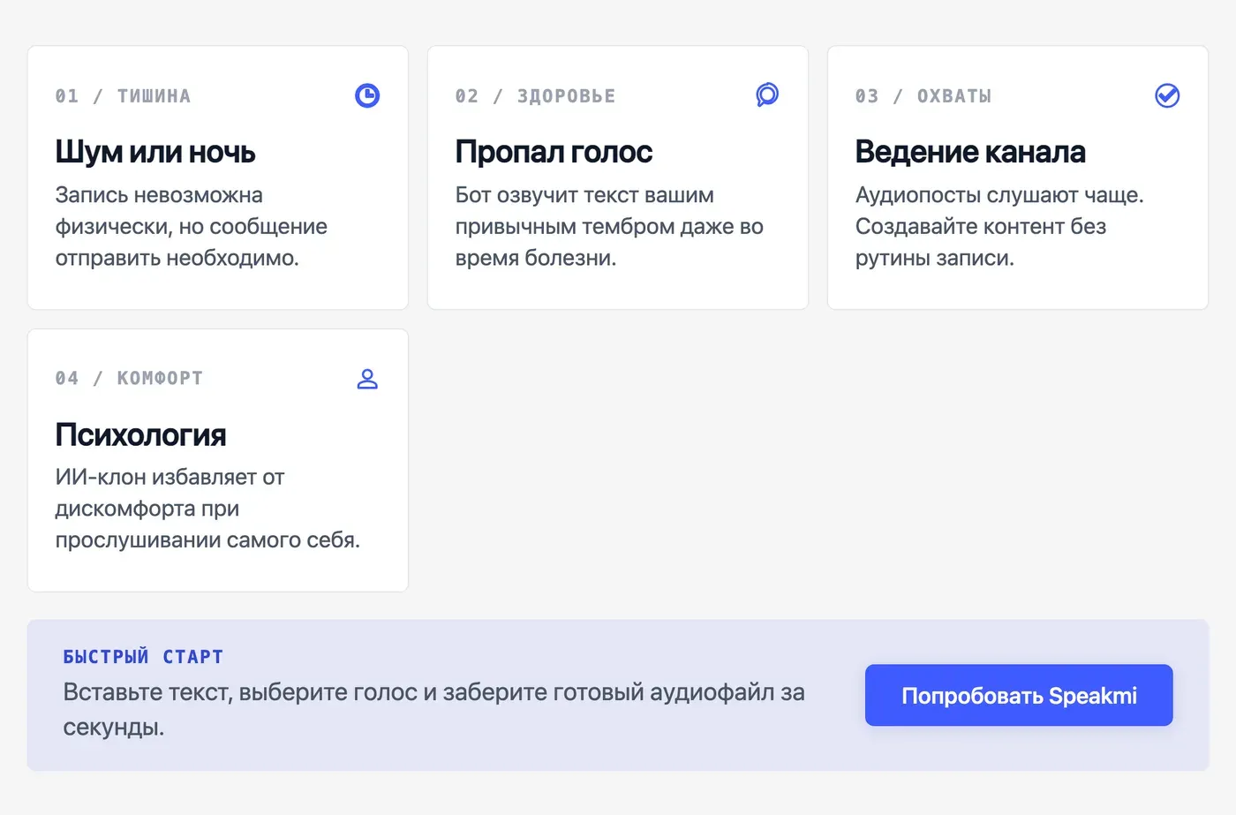Click the Попробовать Speakmi button
The image size is (1236, 815).
[1019, 695]
